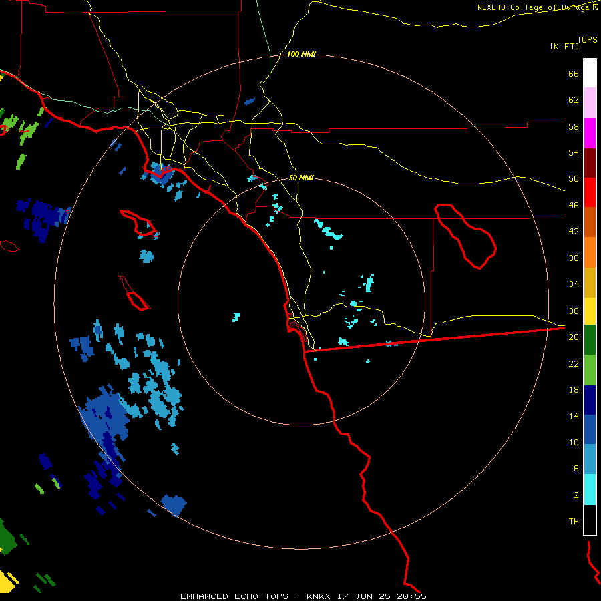Click the '100 NMI' range ring label
Viewport: 601px width, 601px height.
[301, 55]
